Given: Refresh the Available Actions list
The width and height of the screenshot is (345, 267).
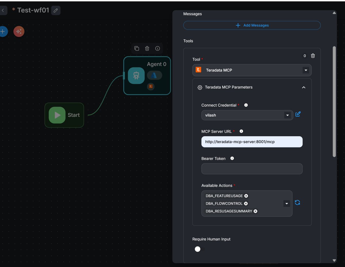Looking at the screenshot, I should pyautogui.click(x=297, y=203).
